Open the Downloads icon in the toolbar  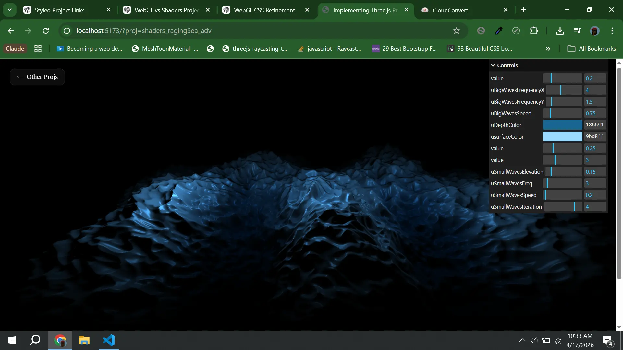pos(560,31)
